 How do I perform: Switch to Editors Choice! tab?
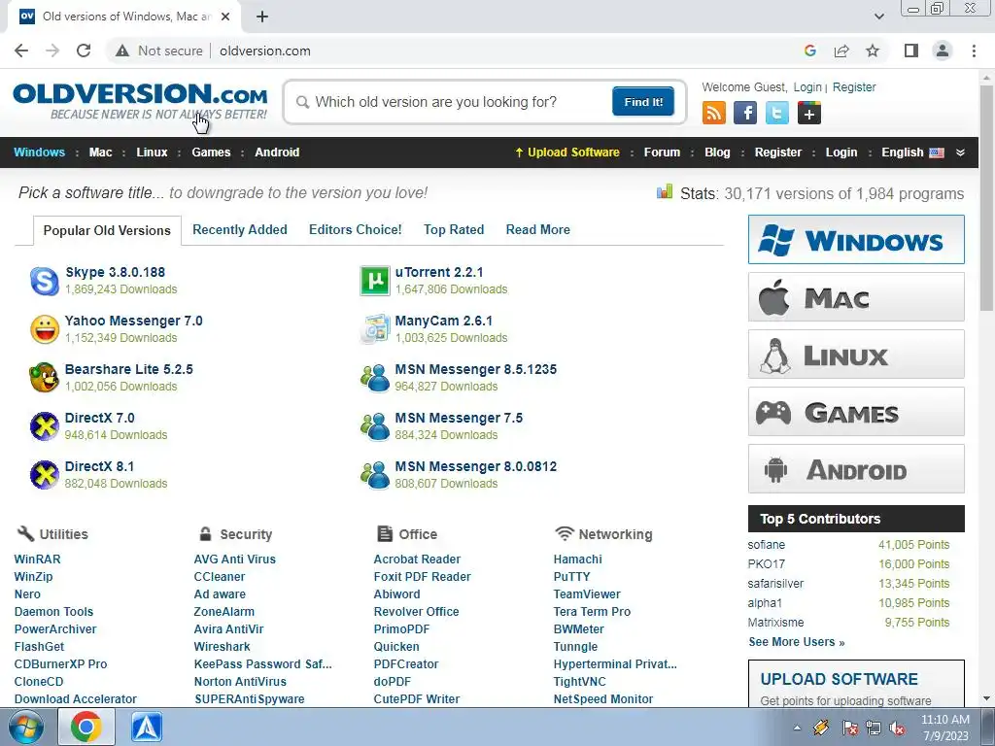click(356, 229)
